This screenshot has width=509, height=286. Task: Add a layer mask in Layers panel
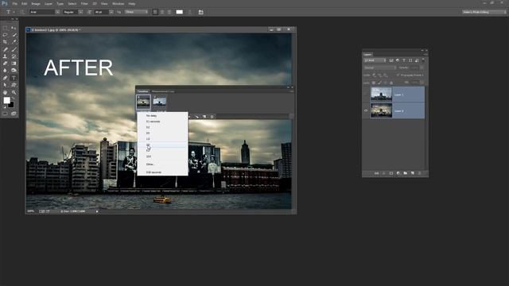[x=390, y=173]
